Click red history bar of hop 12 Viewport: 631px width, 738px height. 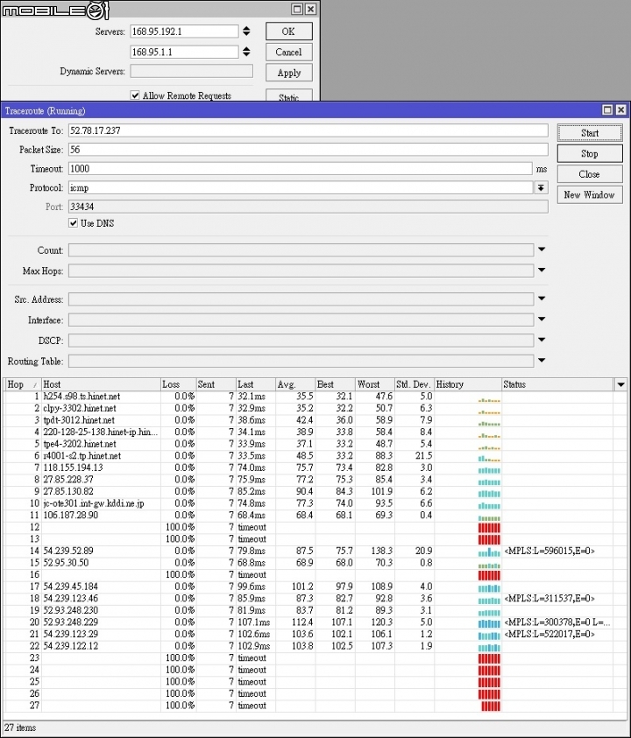[x=489, y=528]
